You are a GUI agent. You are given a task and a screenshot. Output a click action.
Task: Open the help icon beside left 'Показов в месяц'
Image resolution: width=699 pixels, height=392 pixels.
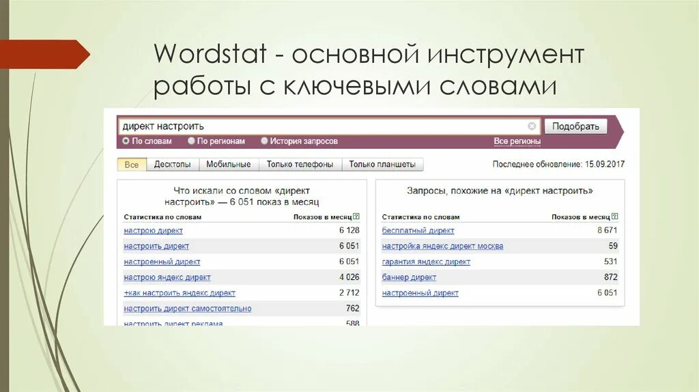point(356,216)
